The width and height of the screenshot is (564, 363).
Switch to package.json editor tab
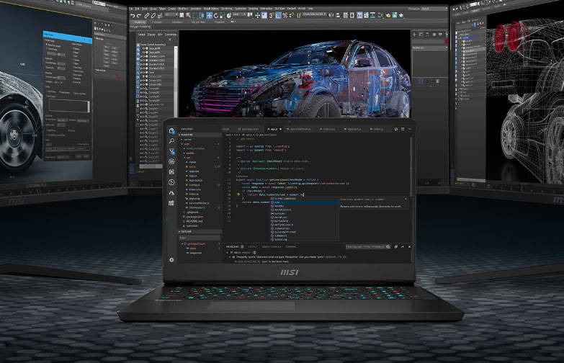[x=249, y=129]
